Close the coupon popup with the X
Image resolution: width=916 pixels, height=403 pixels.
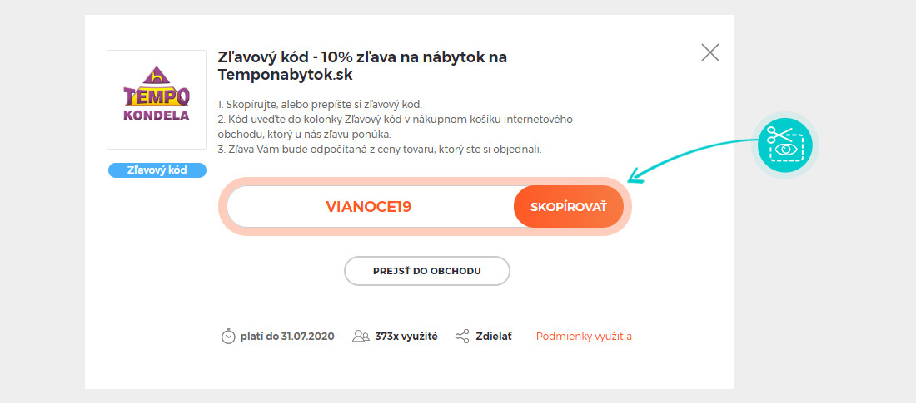pyautogui.click(x=709, y=52)
